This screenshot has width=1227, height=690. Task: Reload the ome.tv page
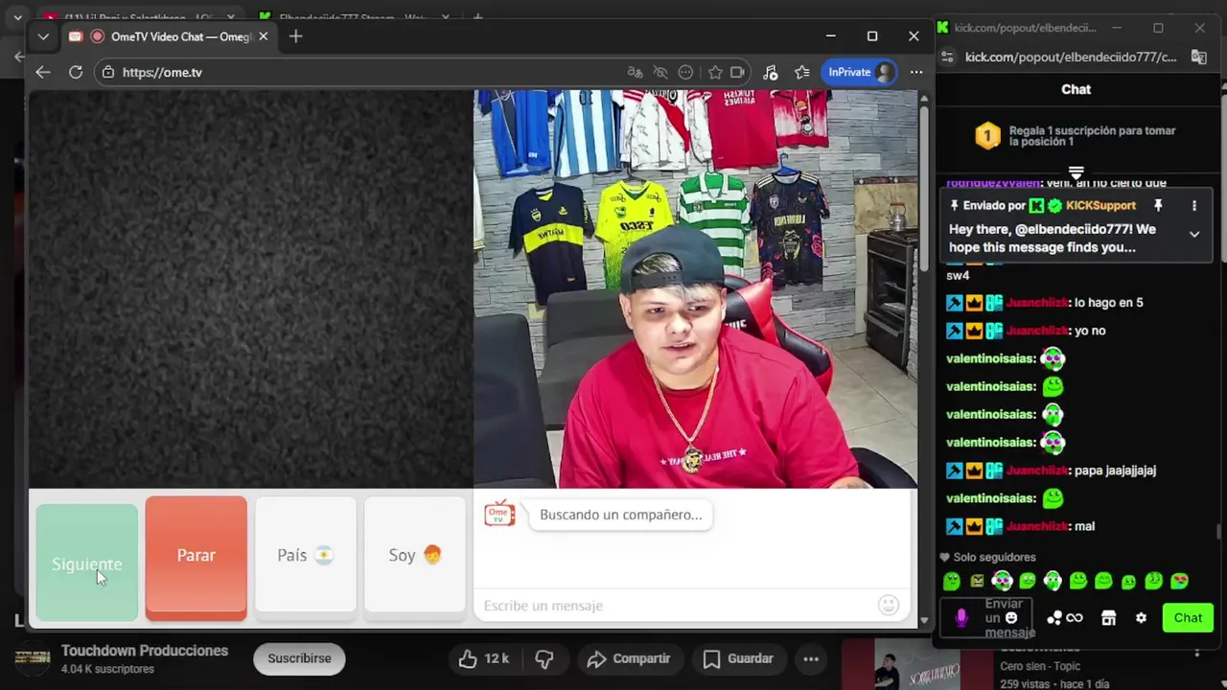(x=76, y=72)
